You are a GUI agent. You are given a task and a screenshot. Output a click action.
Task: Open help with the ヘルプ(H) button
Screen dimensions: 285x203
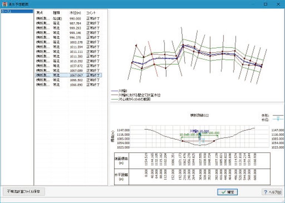[272, 192]
